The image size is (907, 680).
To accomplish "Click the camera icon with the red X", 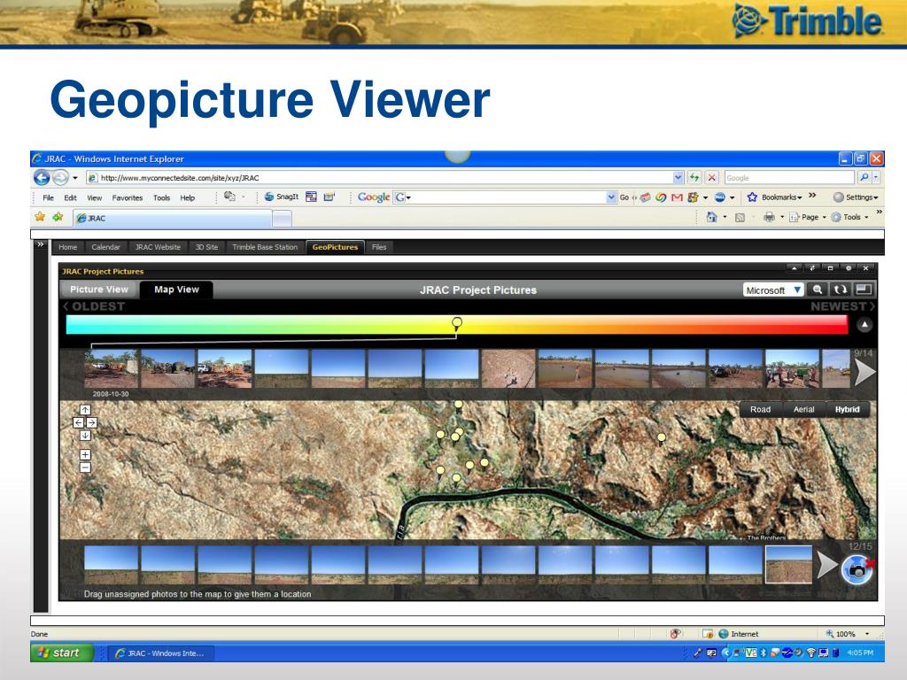I will click(x=857, y=569).
